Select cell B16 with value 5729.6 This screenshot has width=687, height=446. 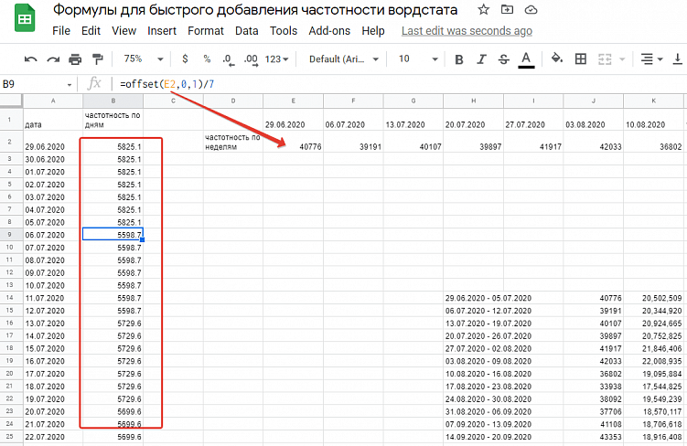pyautogui.click(x=113, y=323)
